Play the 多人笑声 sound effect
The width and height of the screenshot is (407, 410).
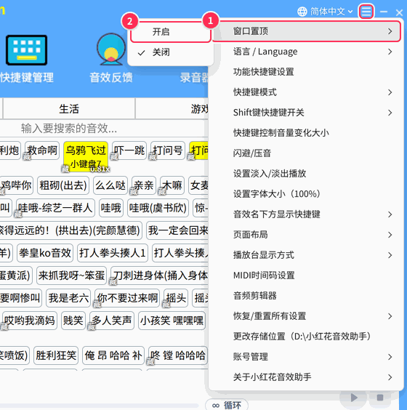click(112, 321)
